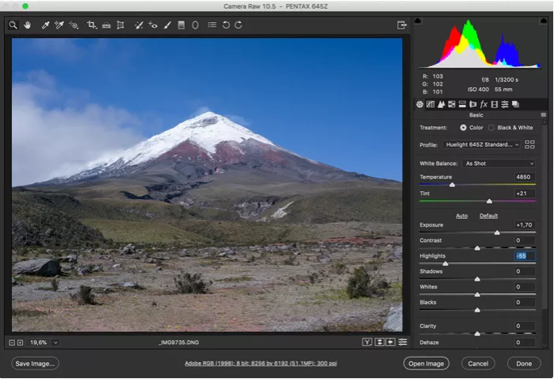Open the Tone Curve panel tab
The height and width of the screenshot is (379, 554).
click(x=430, y=104)
